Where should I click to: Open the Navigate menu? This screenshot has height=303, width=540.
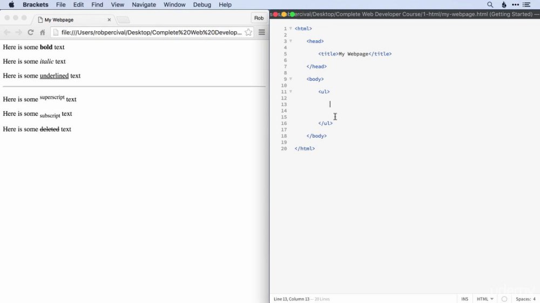(144, 5)
